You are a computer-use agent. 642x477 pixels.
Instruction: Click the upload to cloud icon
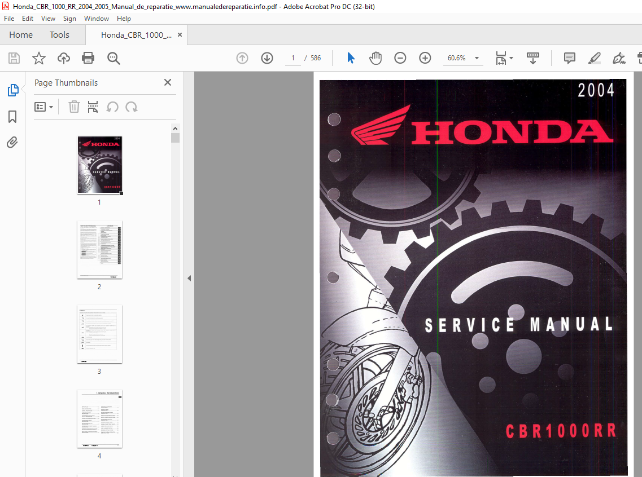(x=63, y=58)
